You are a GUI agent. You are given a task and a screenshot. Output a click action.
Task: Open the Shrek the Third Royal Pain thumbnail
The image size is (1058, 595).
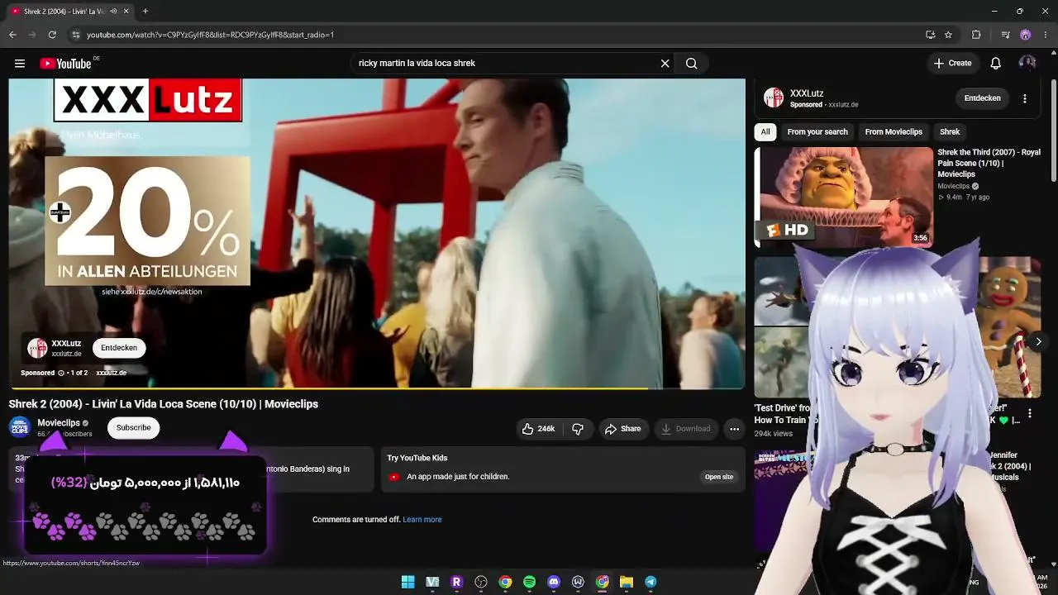pos(844,197)
